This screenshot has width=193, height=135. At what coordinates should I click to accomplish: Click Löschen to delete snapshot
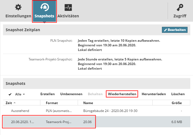pyautogui.click(x=178, y=94)
